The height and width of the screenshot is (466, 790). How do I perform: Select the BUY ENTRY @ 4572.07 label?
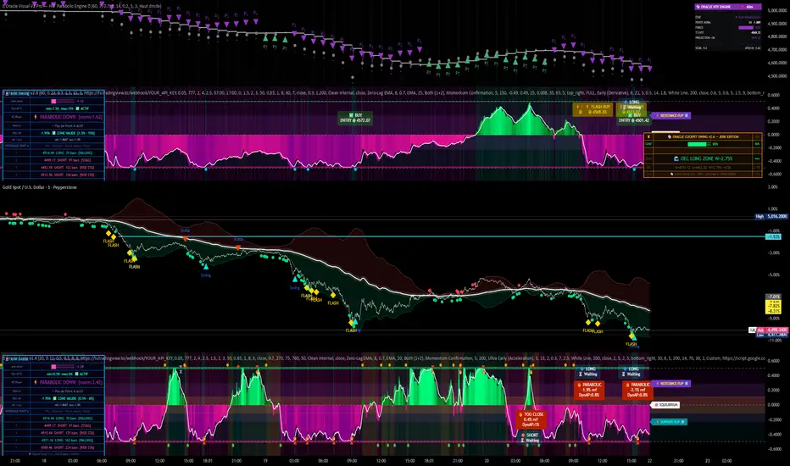pyautogui.click(x=355, y=119)
